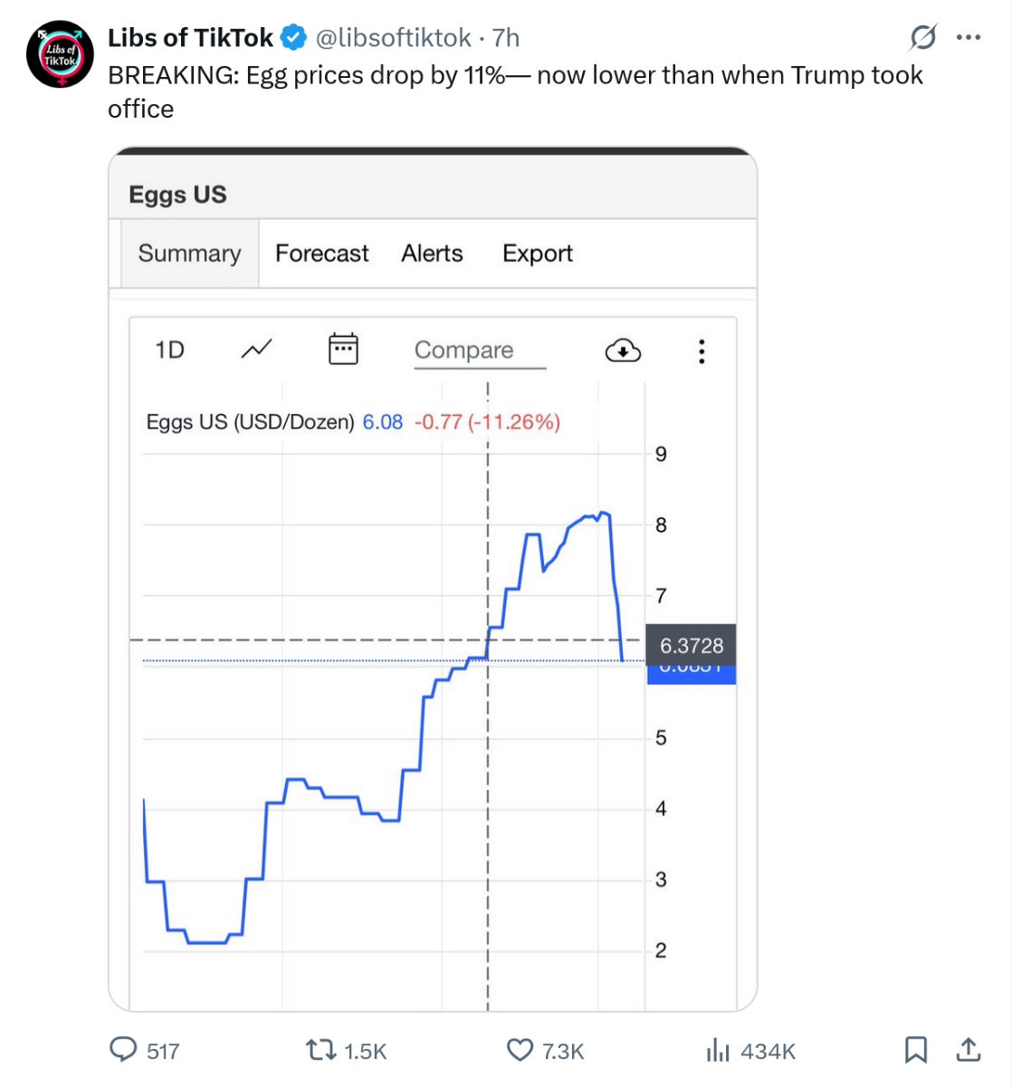Viewport: 1012px width, 1087px height.
Task: Open the chart's vertical three-dot menu
Action: click(x=702, y=351)
